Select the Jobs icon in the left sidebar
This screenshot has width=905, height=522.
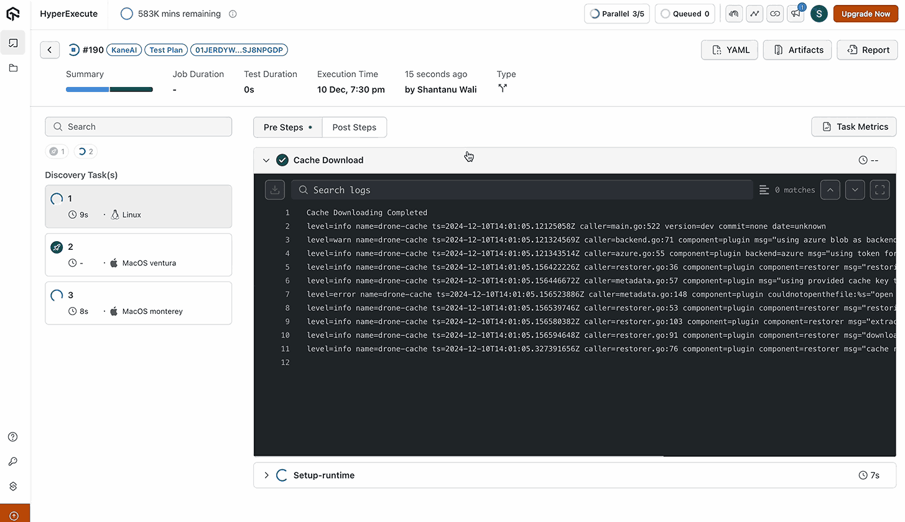coord(12,42)
